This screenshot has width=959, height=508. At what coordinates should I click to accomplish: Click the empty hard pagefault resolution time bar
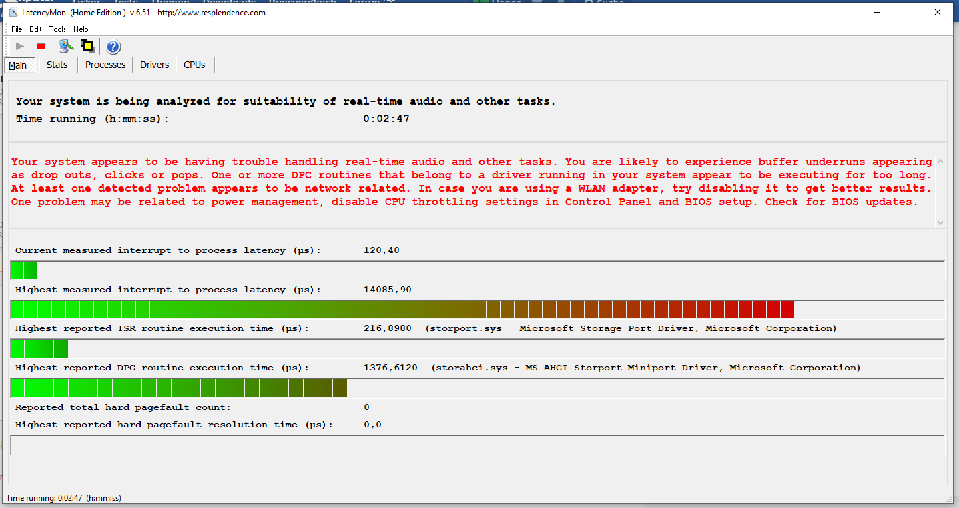[x=478, y=445]
